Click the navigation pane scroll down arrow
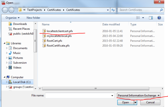Viewport: 168px width, 107px height. click(35, 89)
